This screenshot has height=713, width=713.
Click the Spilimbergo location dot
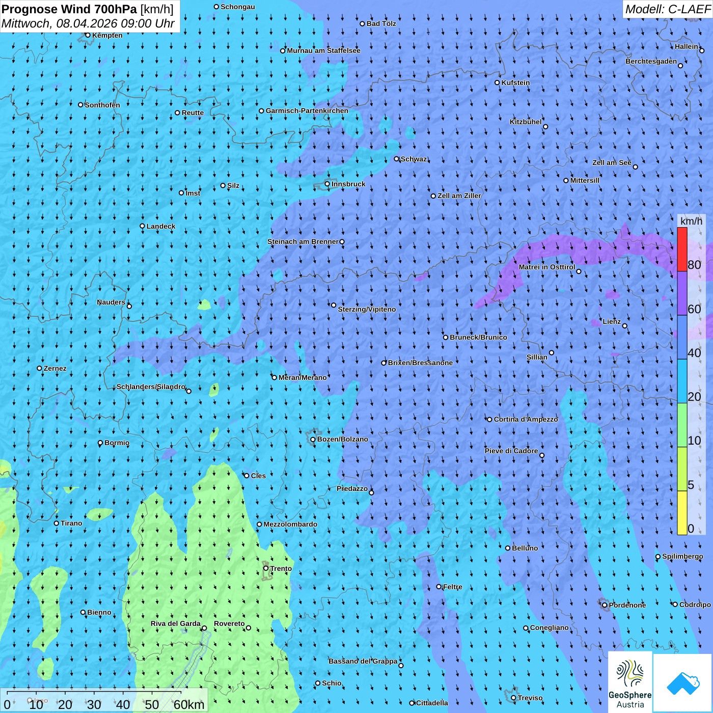click(x=658, y=557)
